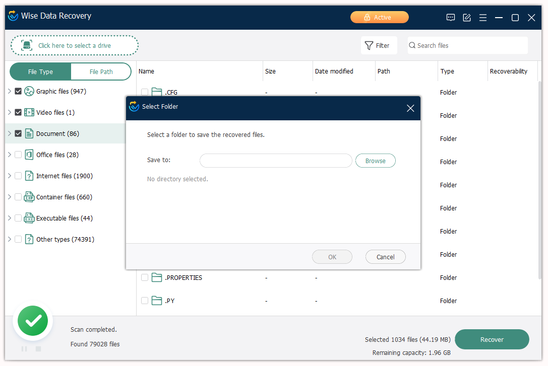Screen dimensions: 548x366
Task: Cancel the Select Folder dialog
Action: [385, 257]
